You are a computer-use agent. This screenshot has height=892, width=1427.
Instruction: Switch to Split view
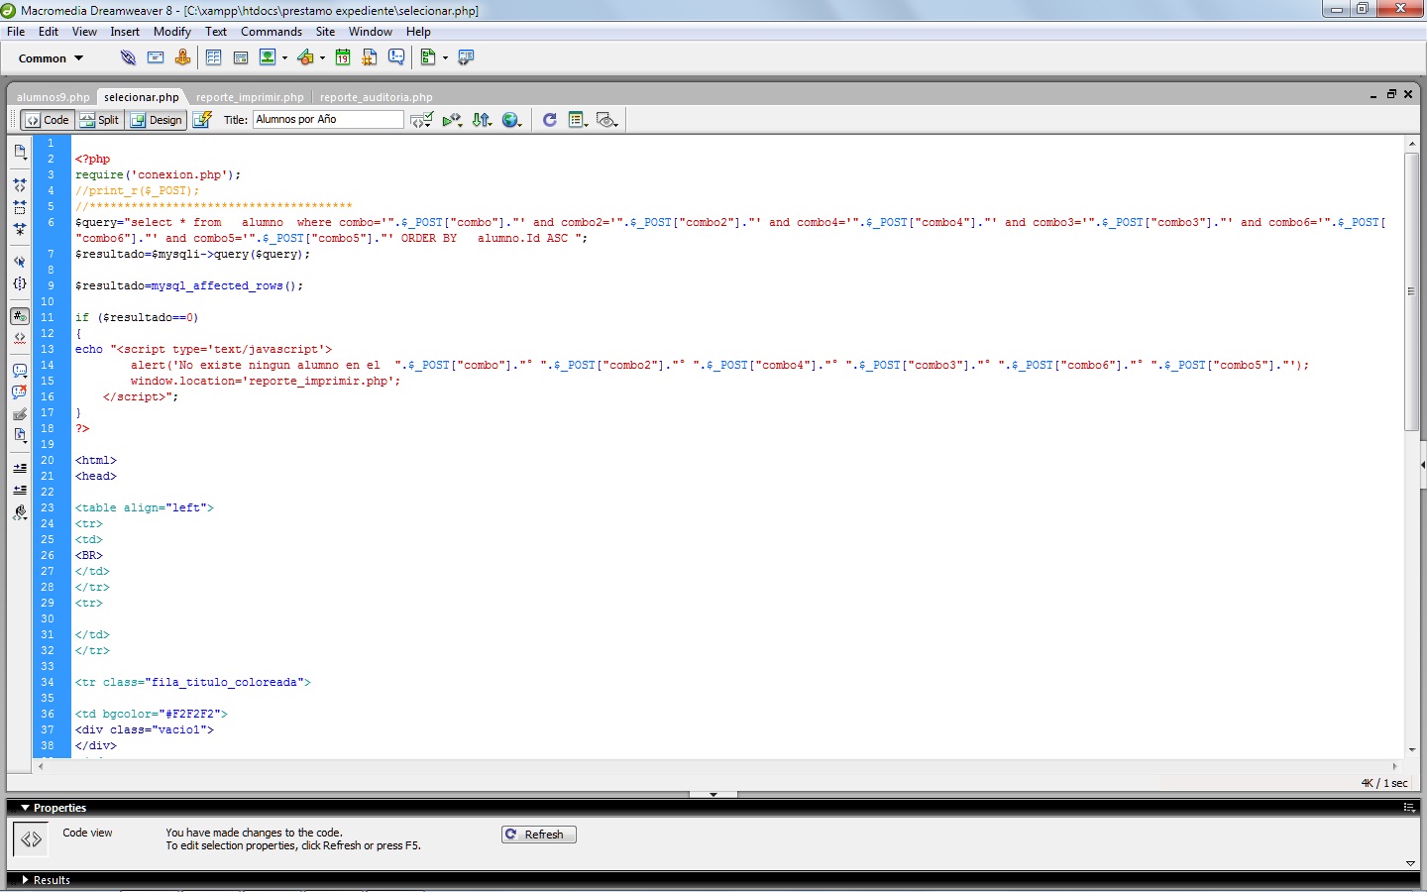click(x=99, y=120)
